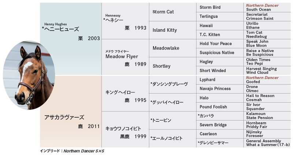Screen dimensions: 293x155
Task: Select the キングヘイロー cell
Action: click(x=125, y=93)
